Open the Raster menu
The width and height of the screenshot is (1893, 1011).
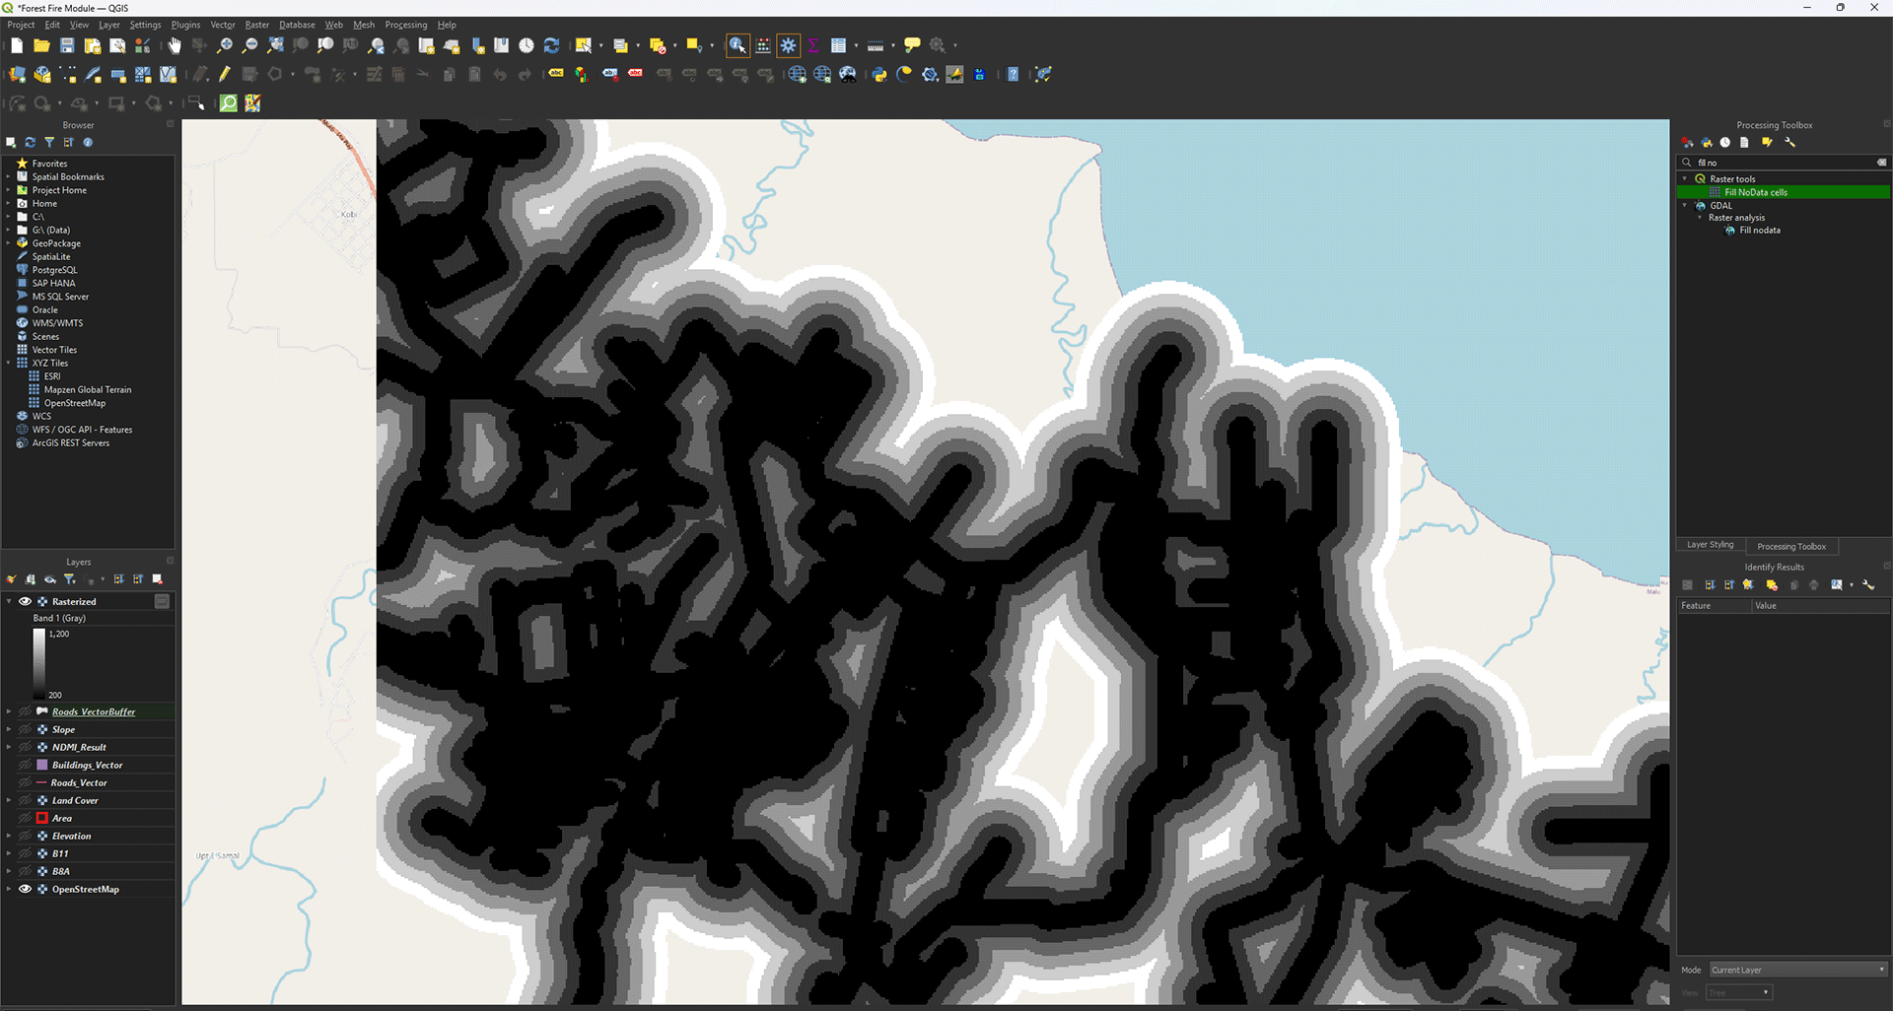pyautogui.click(x=256, y=25)
